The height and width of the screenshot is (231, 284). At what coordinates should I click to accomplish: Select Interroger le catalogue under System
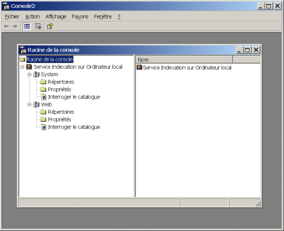(74, 97)
